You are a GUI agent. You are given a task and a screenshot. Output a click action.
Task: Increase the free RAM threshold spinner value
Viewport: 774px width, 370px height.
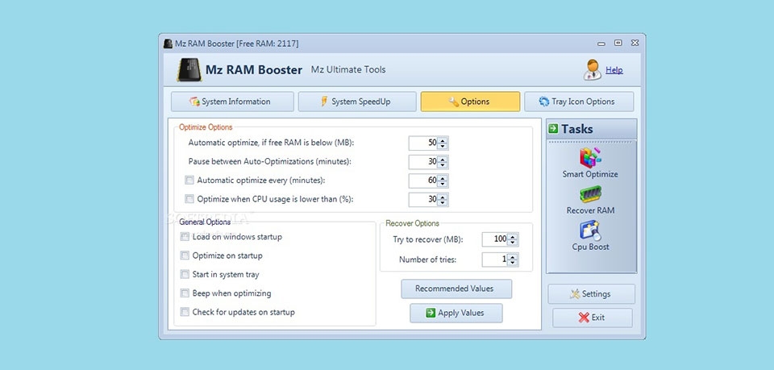443,140
